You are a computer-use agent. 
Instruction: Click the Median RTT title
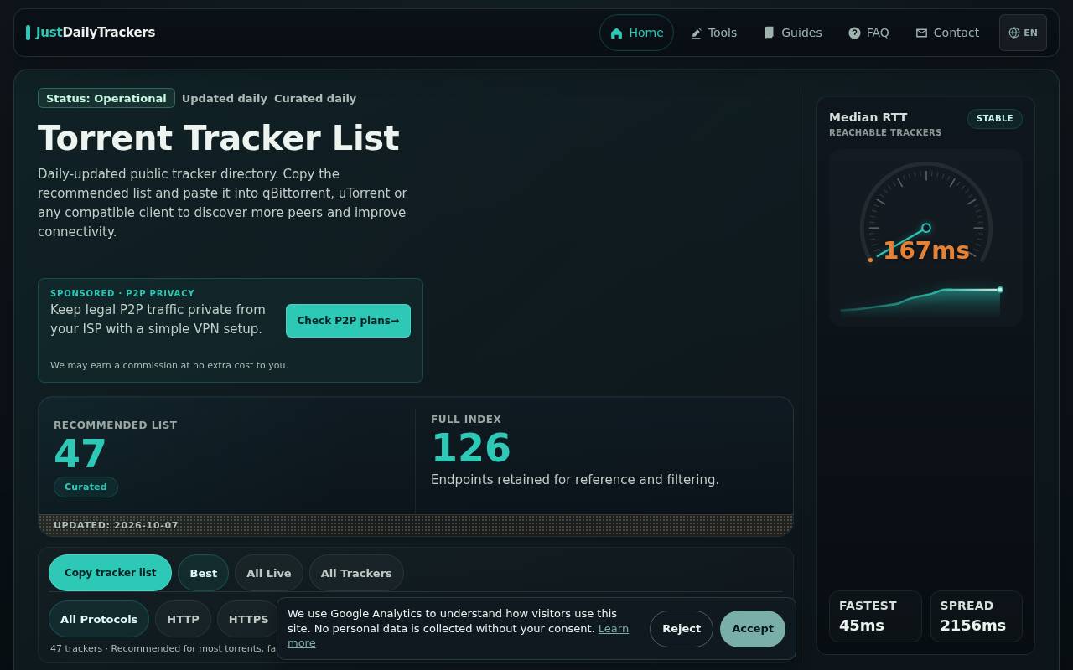(868, 117)
